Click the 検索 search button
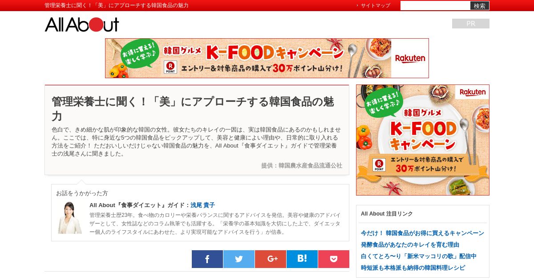The width and height of the screenshot is (534, 280). tap(480, 6)
